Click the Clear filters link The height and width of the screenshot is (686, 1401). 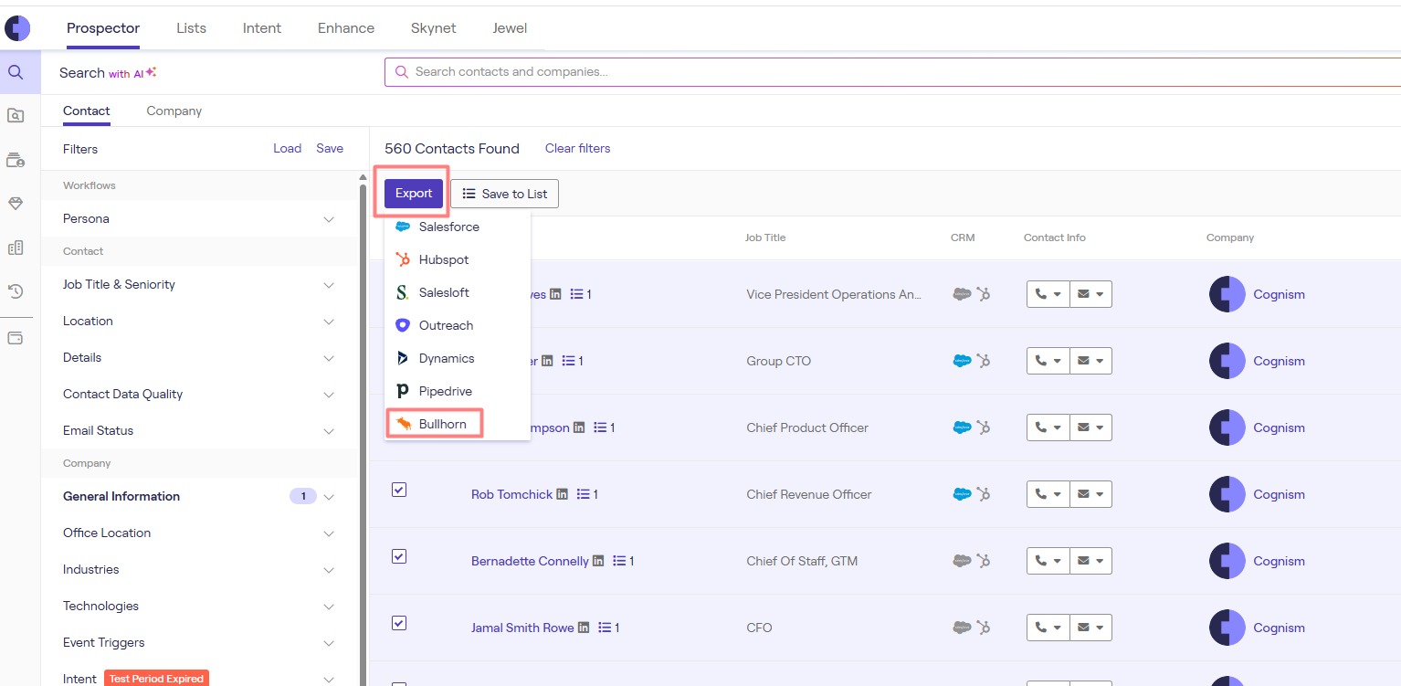tap(577, 148)
